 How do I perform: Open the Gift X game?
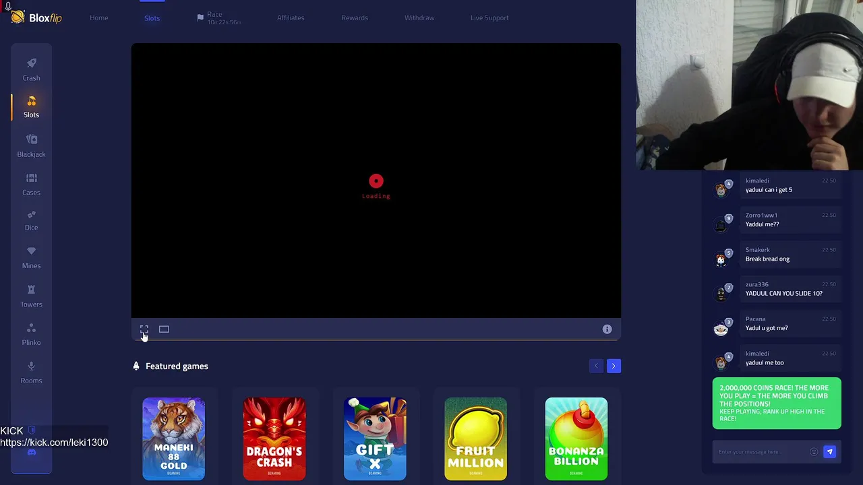[x=375, y=439]
